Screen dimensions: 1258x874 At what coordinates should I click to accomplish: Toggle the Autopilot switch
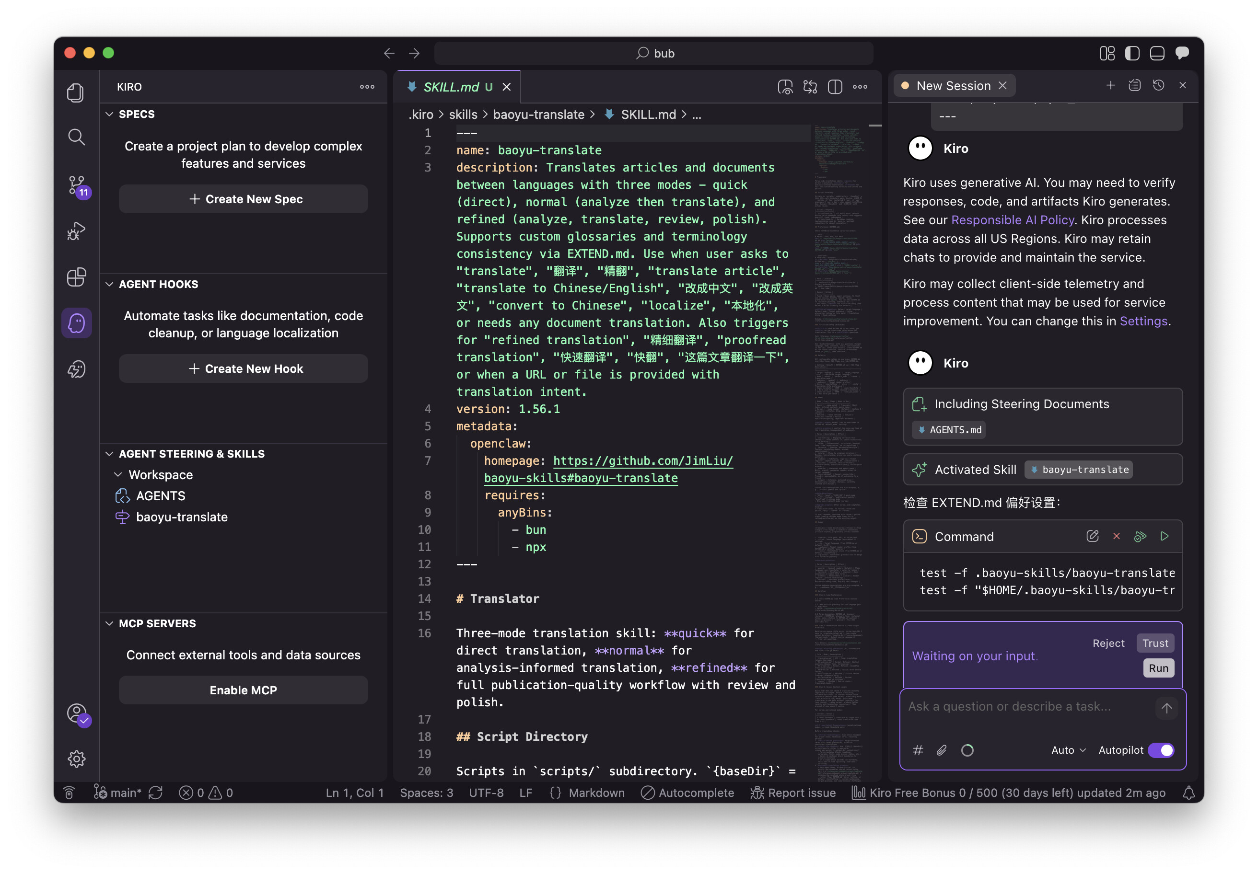(1161, 750)
